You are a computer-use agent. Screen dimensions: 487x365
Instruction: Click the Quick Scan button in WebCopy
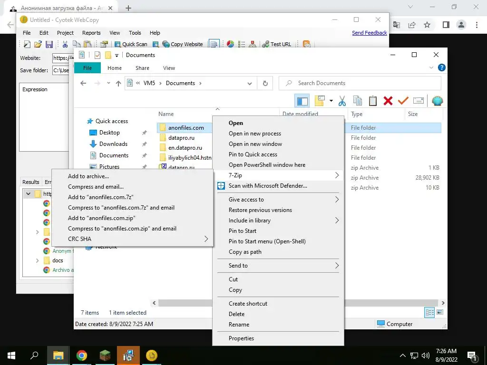coord(131,44)
